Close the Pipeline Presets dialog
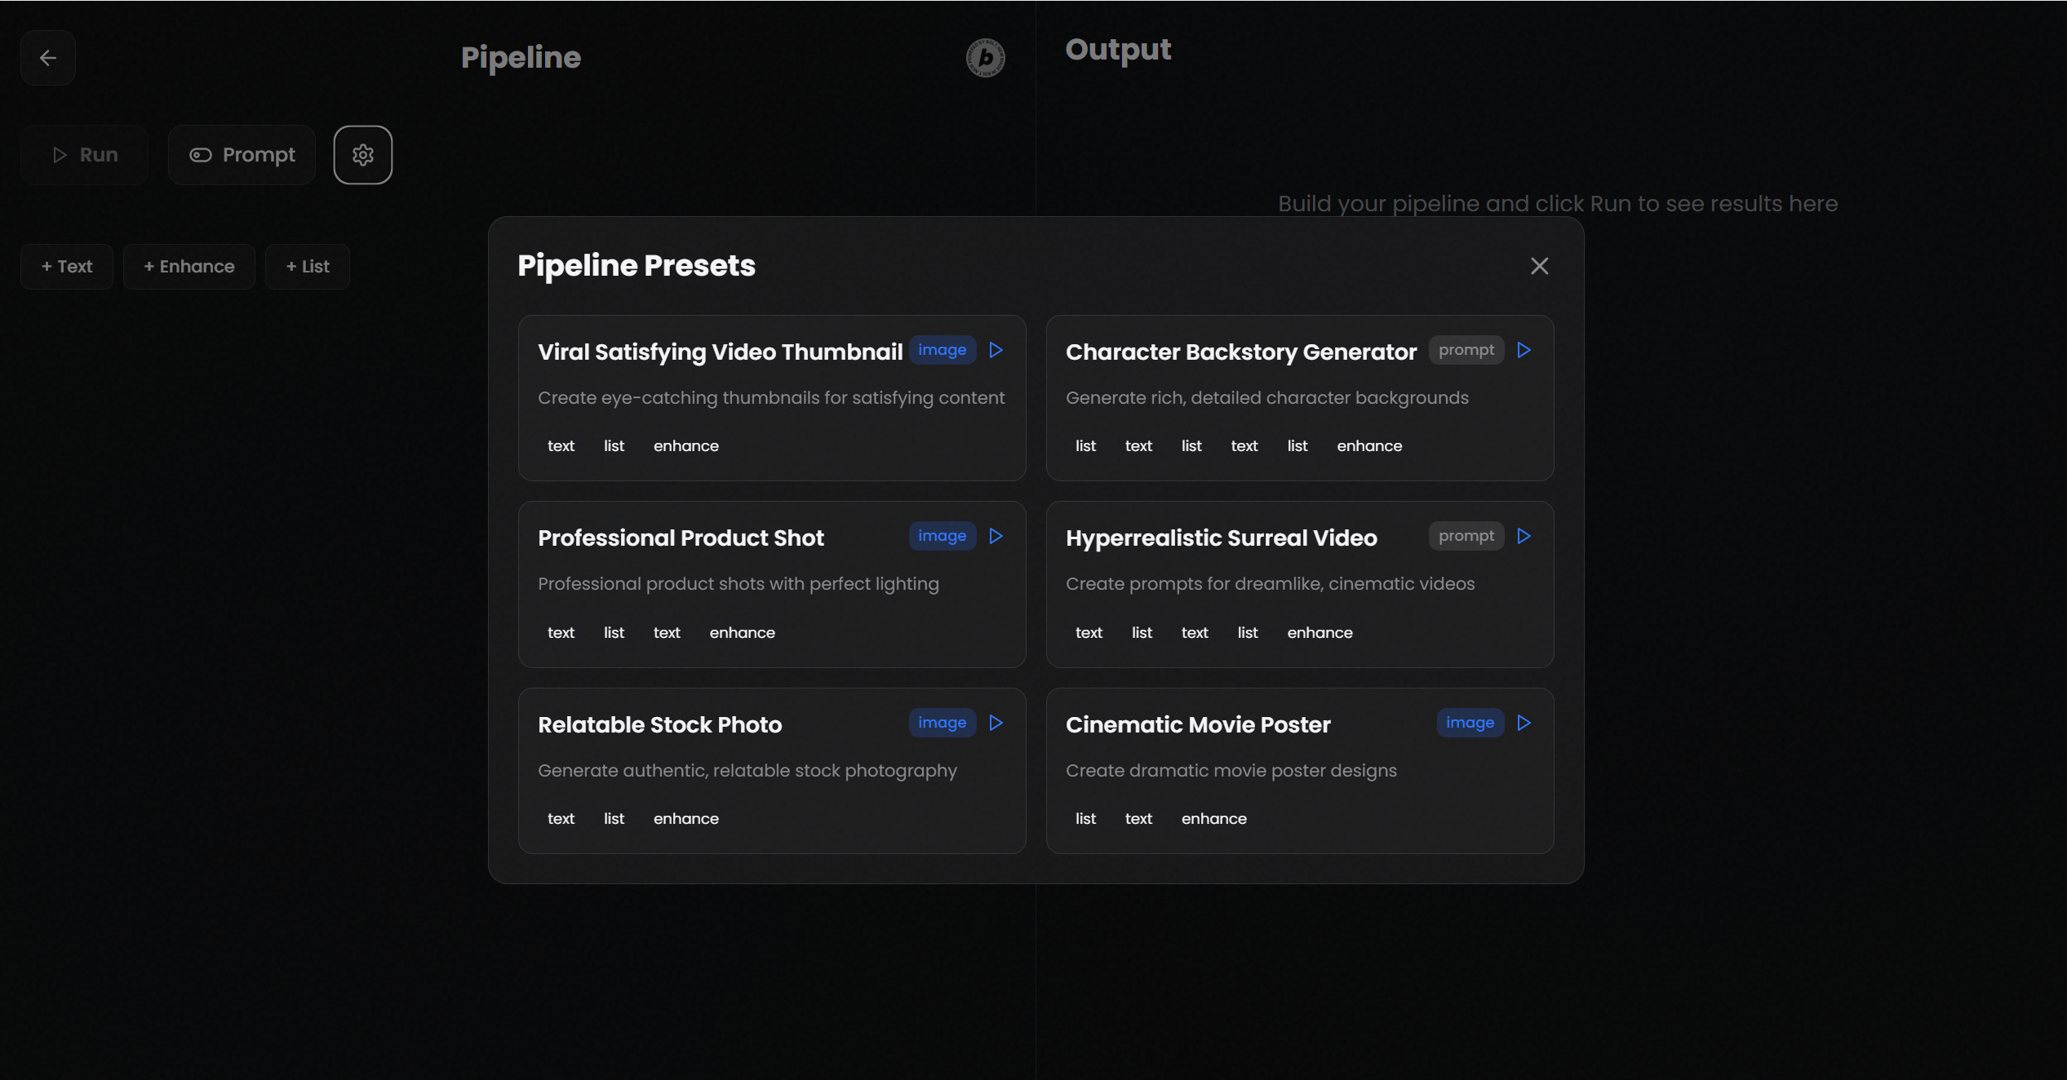The image size is (2067, 1080). point(1539,266)
